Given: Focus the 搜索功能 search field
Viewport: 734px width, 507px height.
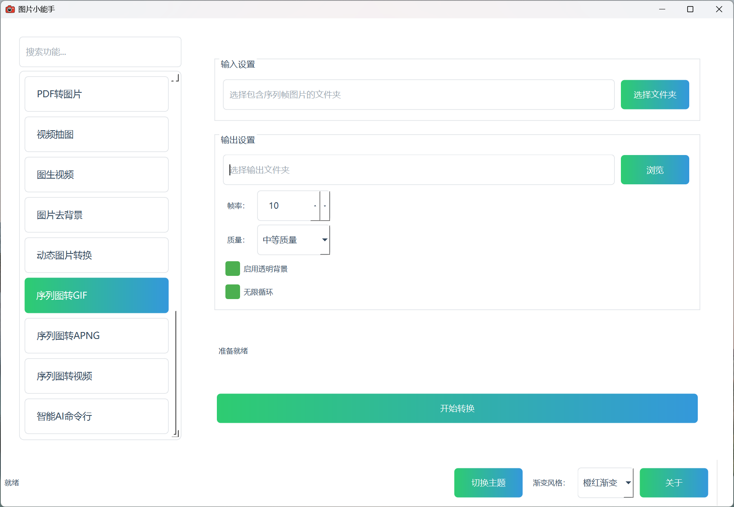Looking at the screenshot, I should pyautogui.click(x=100, y=52).
